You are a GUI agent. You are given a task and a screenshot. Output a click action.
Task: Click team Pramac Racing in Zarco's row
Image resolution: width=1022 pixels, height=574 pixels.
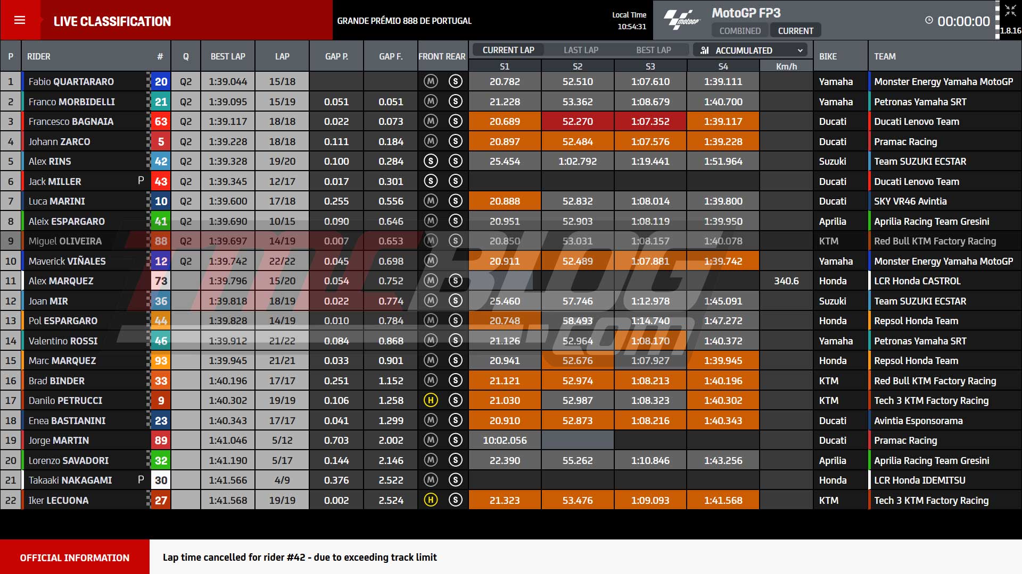905,141
